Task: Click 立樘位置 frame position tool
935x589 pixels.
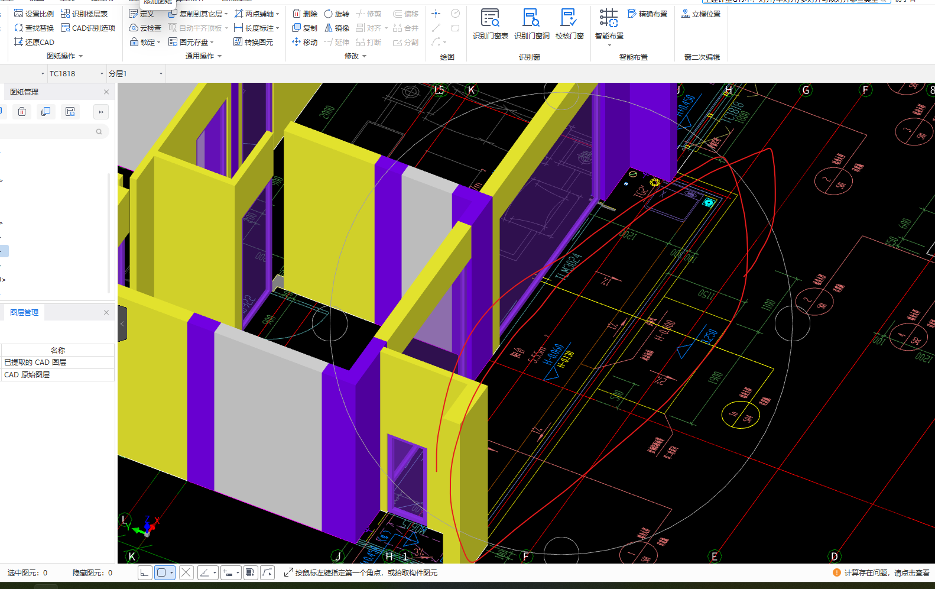Action: click(x=701, y=14)
